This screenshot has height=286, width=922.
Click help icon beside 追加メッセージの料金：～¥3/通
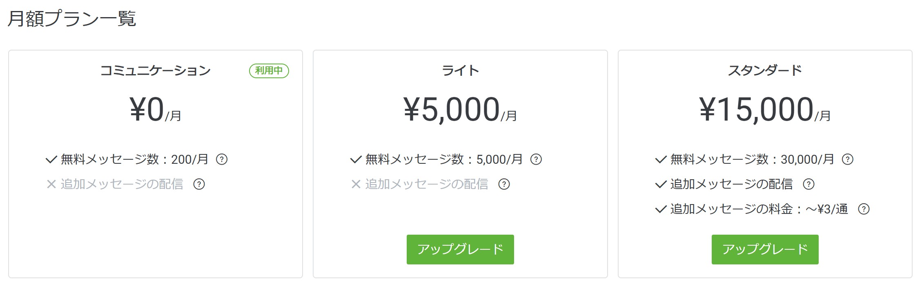(x=864, y=209)
